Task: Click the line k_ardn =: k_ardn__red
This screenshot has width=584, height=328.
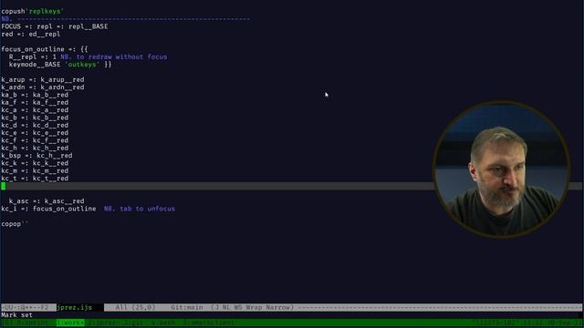Action: [x=43, y=87]
